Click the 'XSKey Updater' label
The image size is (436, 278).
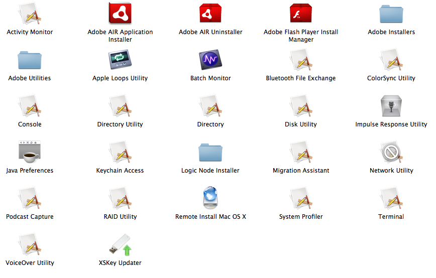[120, 263]
